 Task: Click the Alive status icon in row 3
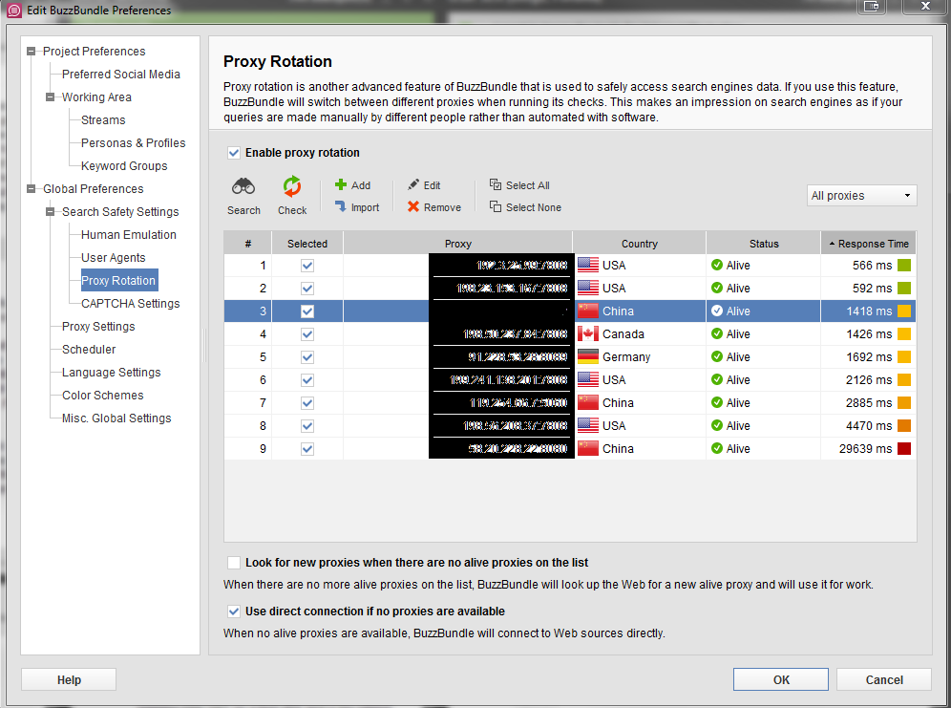point(717,311)
